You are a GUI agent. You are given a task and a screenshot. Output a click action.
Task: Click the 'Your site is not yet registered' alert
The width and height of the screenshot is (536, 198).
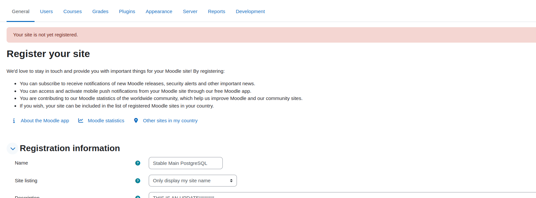click(271, 35)
